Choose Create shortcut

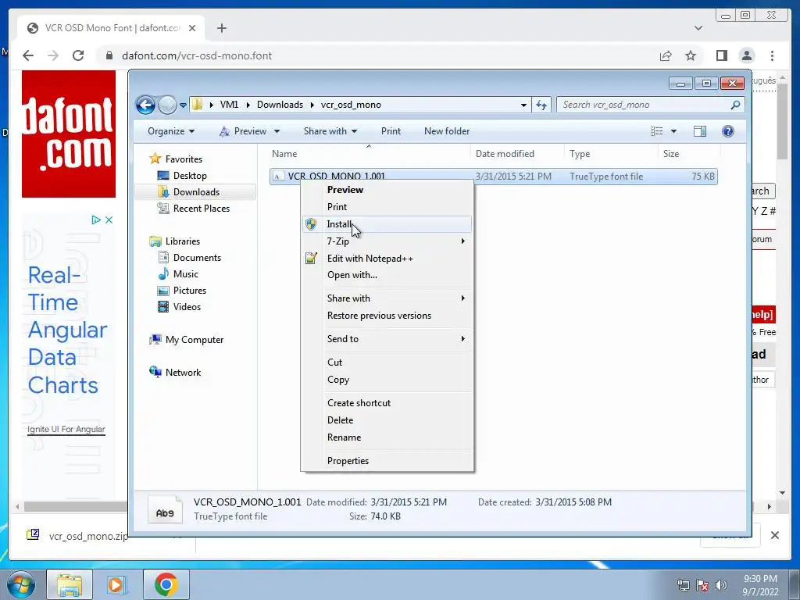coord(387,403)
